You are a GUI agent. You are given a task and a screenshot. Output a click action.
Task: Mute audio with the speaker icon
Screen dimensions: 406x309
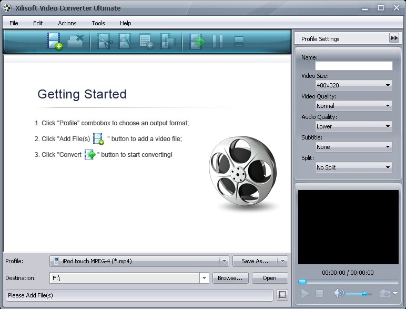tap(338, 294)
